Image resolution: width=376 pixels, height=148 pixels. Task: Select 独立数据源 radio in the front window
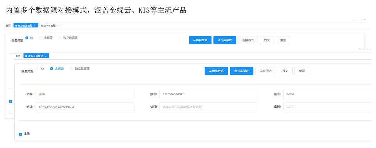click(x=71, y=69)
